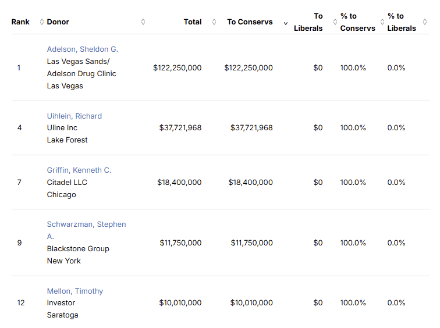Open Uihlein, Richard donor profile

pyautogui.click(x=74, y=116)
